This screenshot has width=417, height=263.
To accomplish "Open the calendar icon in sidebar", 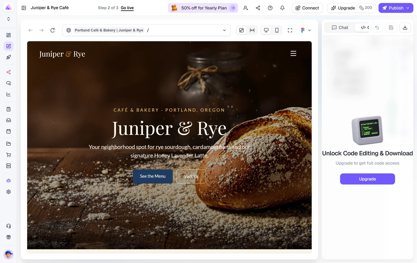I will coord(9,131).
